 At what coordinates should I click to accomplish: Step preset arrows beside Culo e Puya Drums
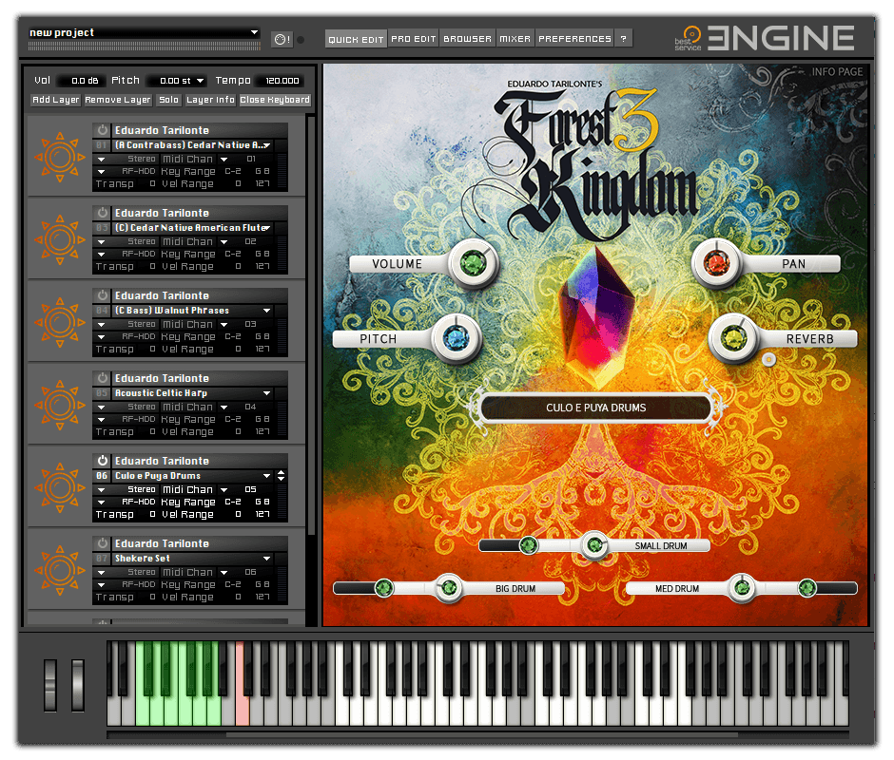pyautogui.click(x=282, y=476)
